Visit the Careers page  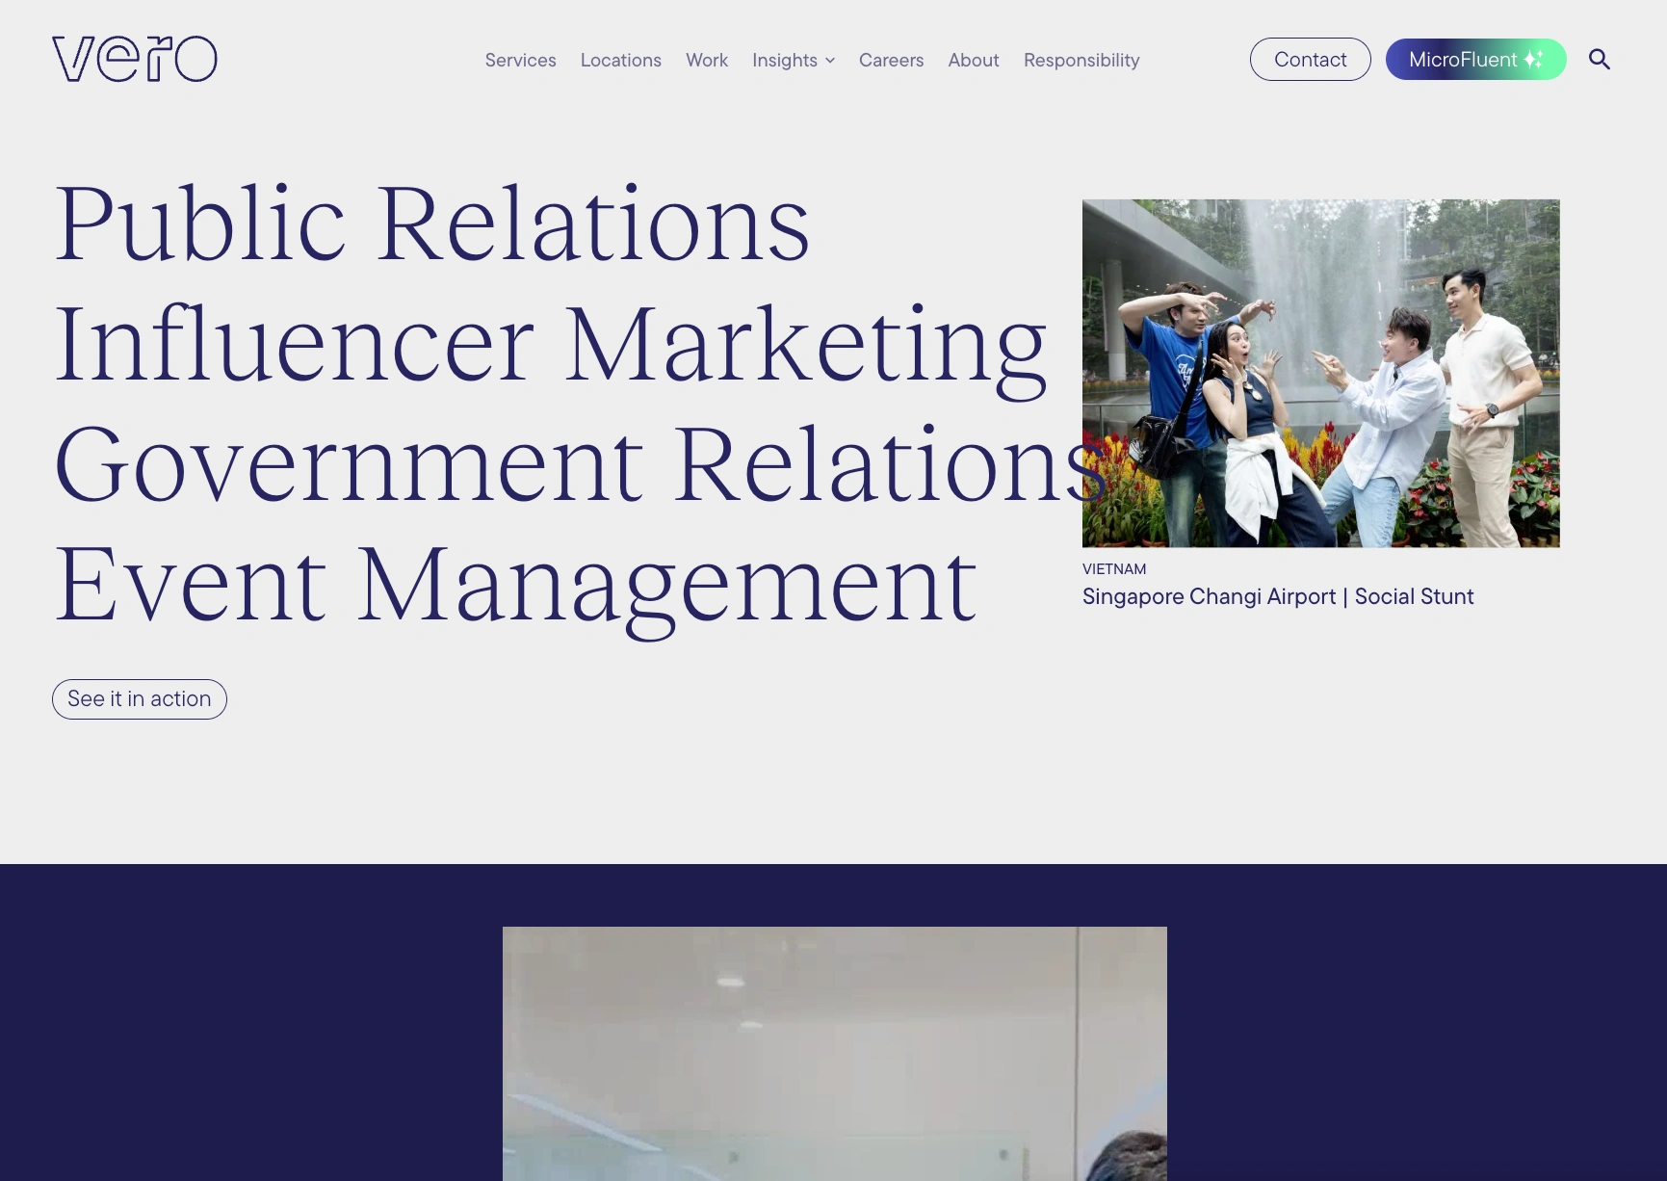click(891, 60)
